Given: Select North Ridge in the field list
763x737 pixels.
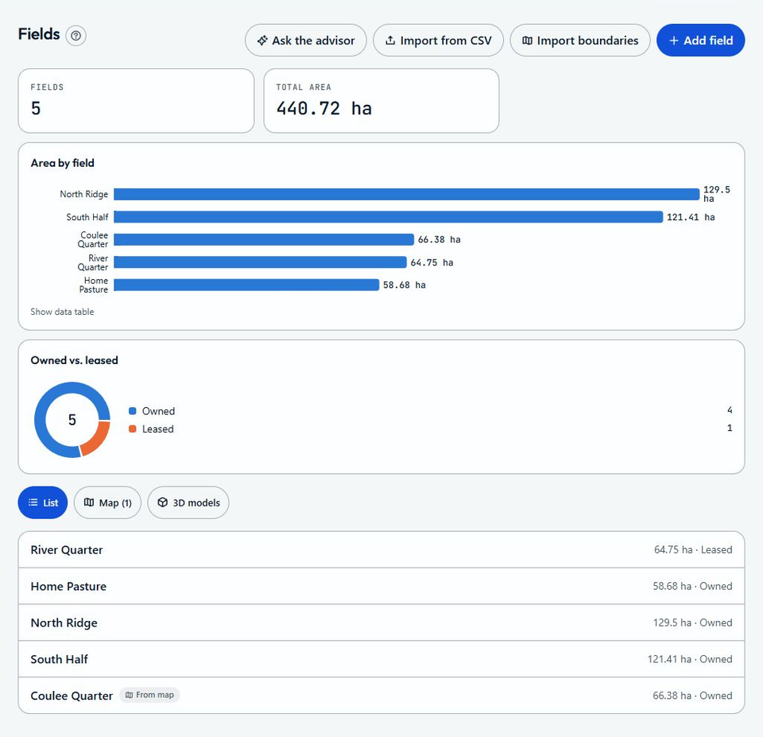Looking at the screenshot, I should pyautogui.click(x=381, y=623).
